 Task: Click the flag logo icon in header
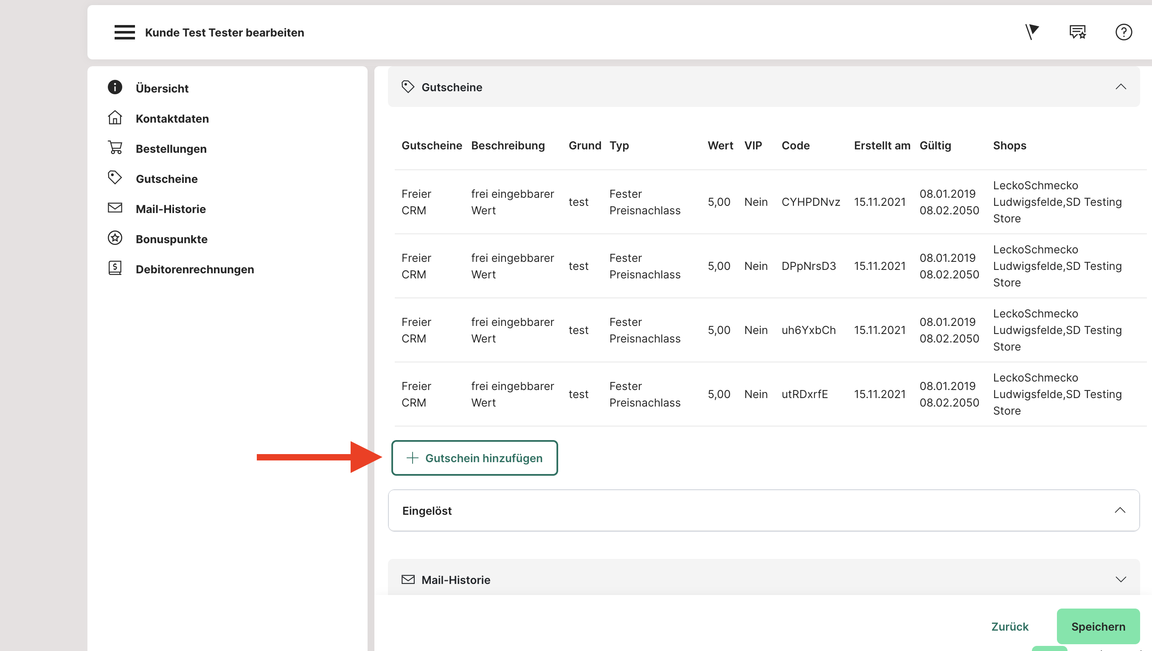pyautogui.click(x=1032, y=32)
